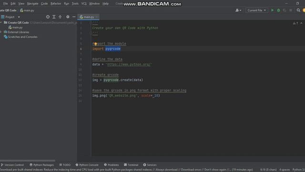Screen dimensions: 305x172
Task: Click the previous highlighted error up arrow
Action: point(301,23)
